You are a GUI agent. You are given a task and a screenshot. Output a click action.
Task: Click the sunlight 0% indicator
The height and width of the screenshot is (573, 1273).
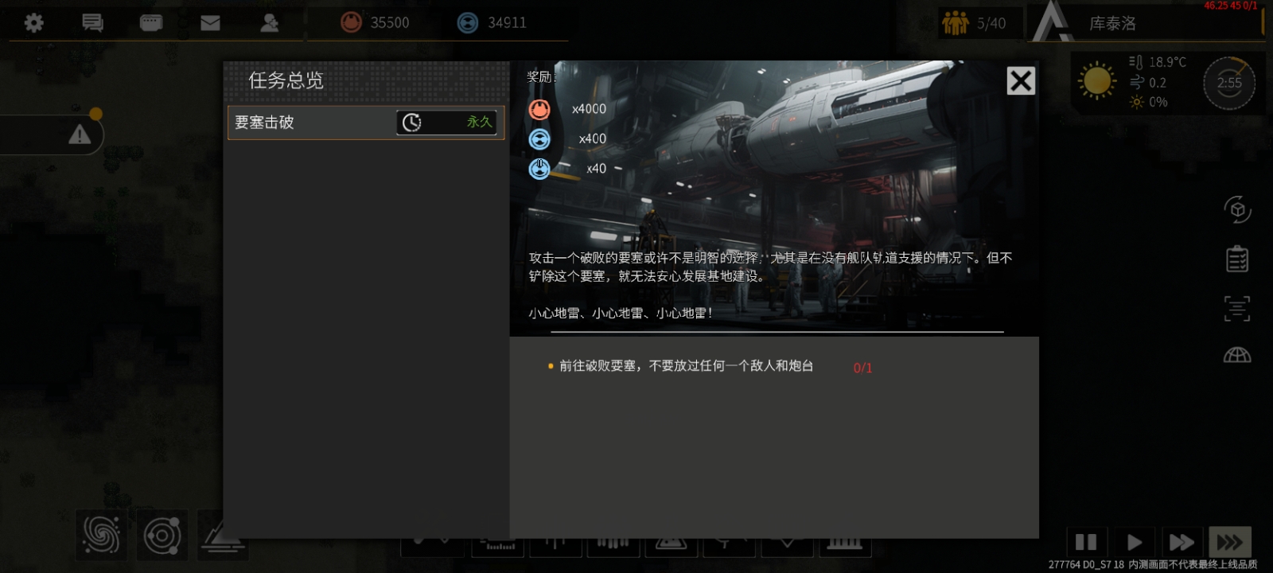[1148, 102]
